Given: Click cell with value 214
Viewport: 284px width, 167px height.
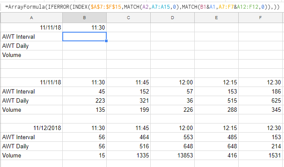Looking at the screenshot, I should pyautogui.click(x=260, y=146).
